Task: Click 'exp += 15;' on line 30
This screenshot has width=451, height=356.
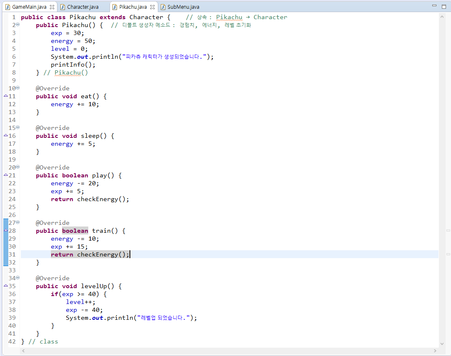Action: point(69,247)
